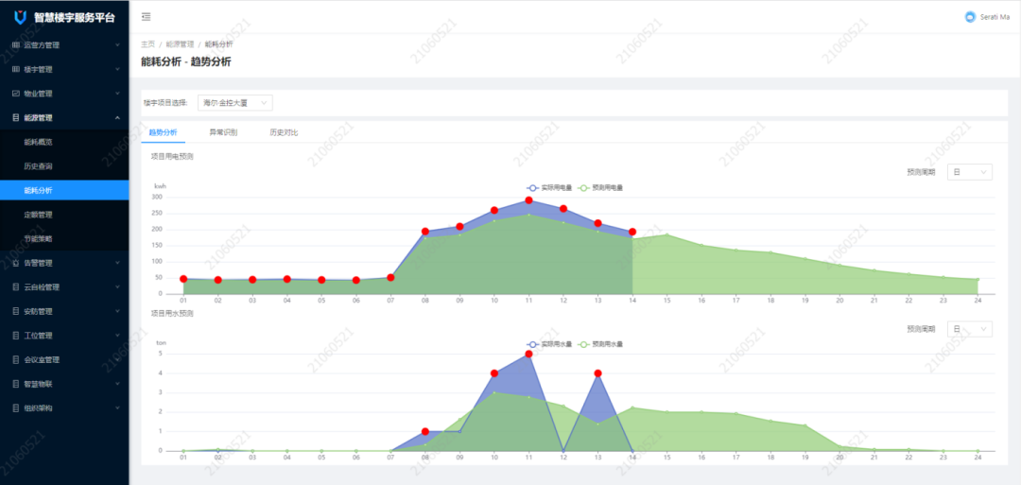This screenshot has height=485, width=1021.
Task: Open electricity chart 预测周期 dropdown
Action: pos(969,172)
